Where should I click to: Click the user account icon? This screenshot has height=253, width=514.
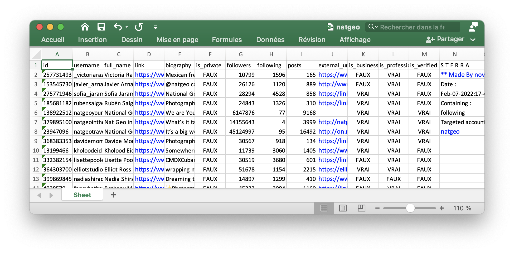point(473,27)
